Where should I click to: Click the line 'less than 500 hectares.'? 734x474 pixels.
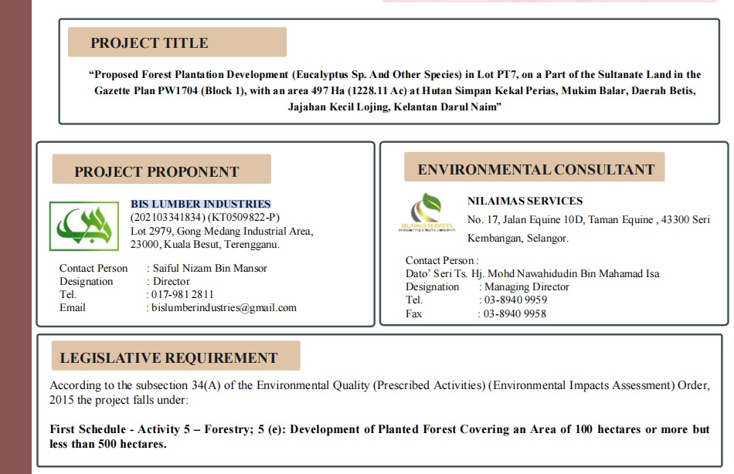(x=108, y=444)
